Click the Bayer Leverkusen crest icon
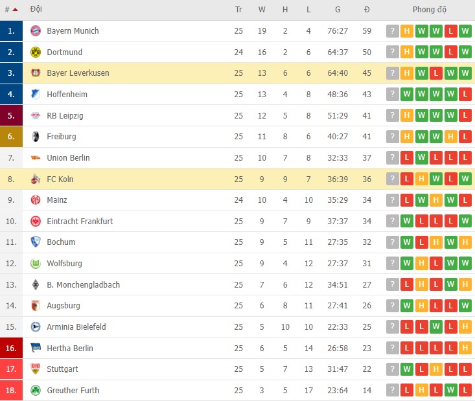Viewport: 475px width, 401px height. [35, 73]
